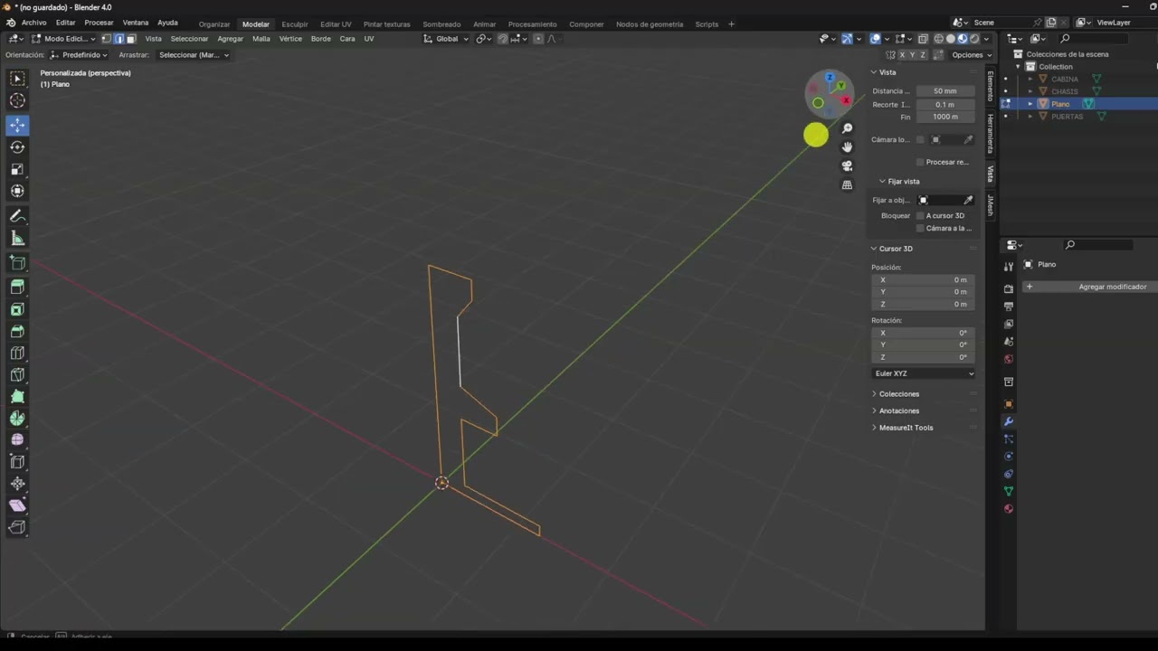The height and width of the screenshot is (651, 1158).
Task: Select the Rip Region tool
Action: point(17,527)
